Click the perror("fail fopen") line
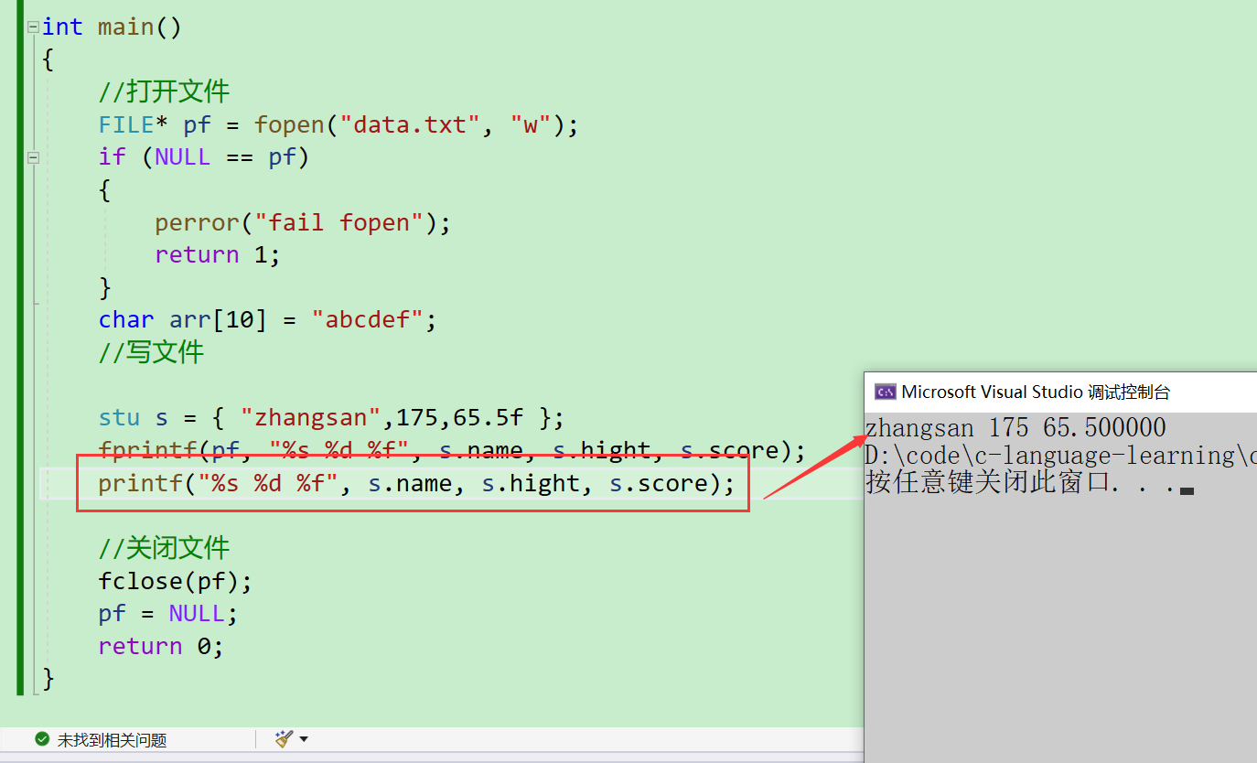1257x763 pixels. coord(303,222)
